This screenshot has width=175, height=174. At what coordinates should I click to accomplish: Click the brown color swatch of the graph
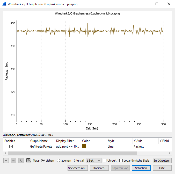(x=84, y=146)
